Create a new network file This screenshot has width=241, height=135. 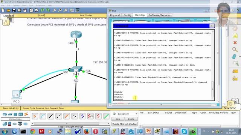(x=3, y=10)
